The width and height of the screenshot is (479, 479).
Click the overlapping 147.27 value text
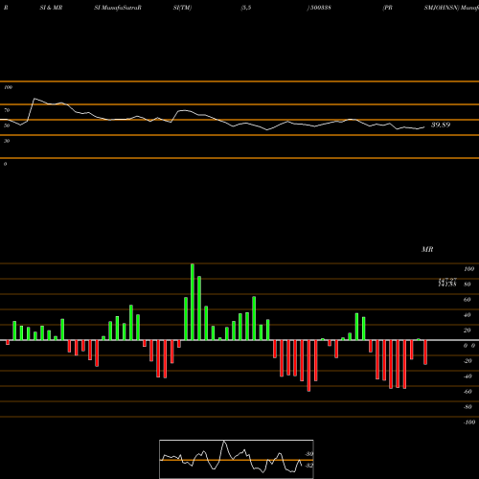[x=447, y=280]
